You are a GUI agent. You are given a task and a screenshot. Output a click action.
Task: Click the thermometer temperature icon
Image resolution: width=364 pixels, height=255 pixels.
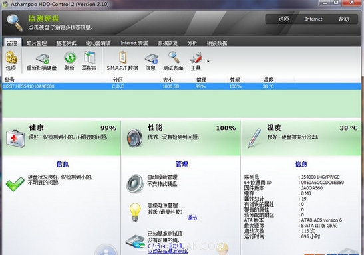coord(254,138)
